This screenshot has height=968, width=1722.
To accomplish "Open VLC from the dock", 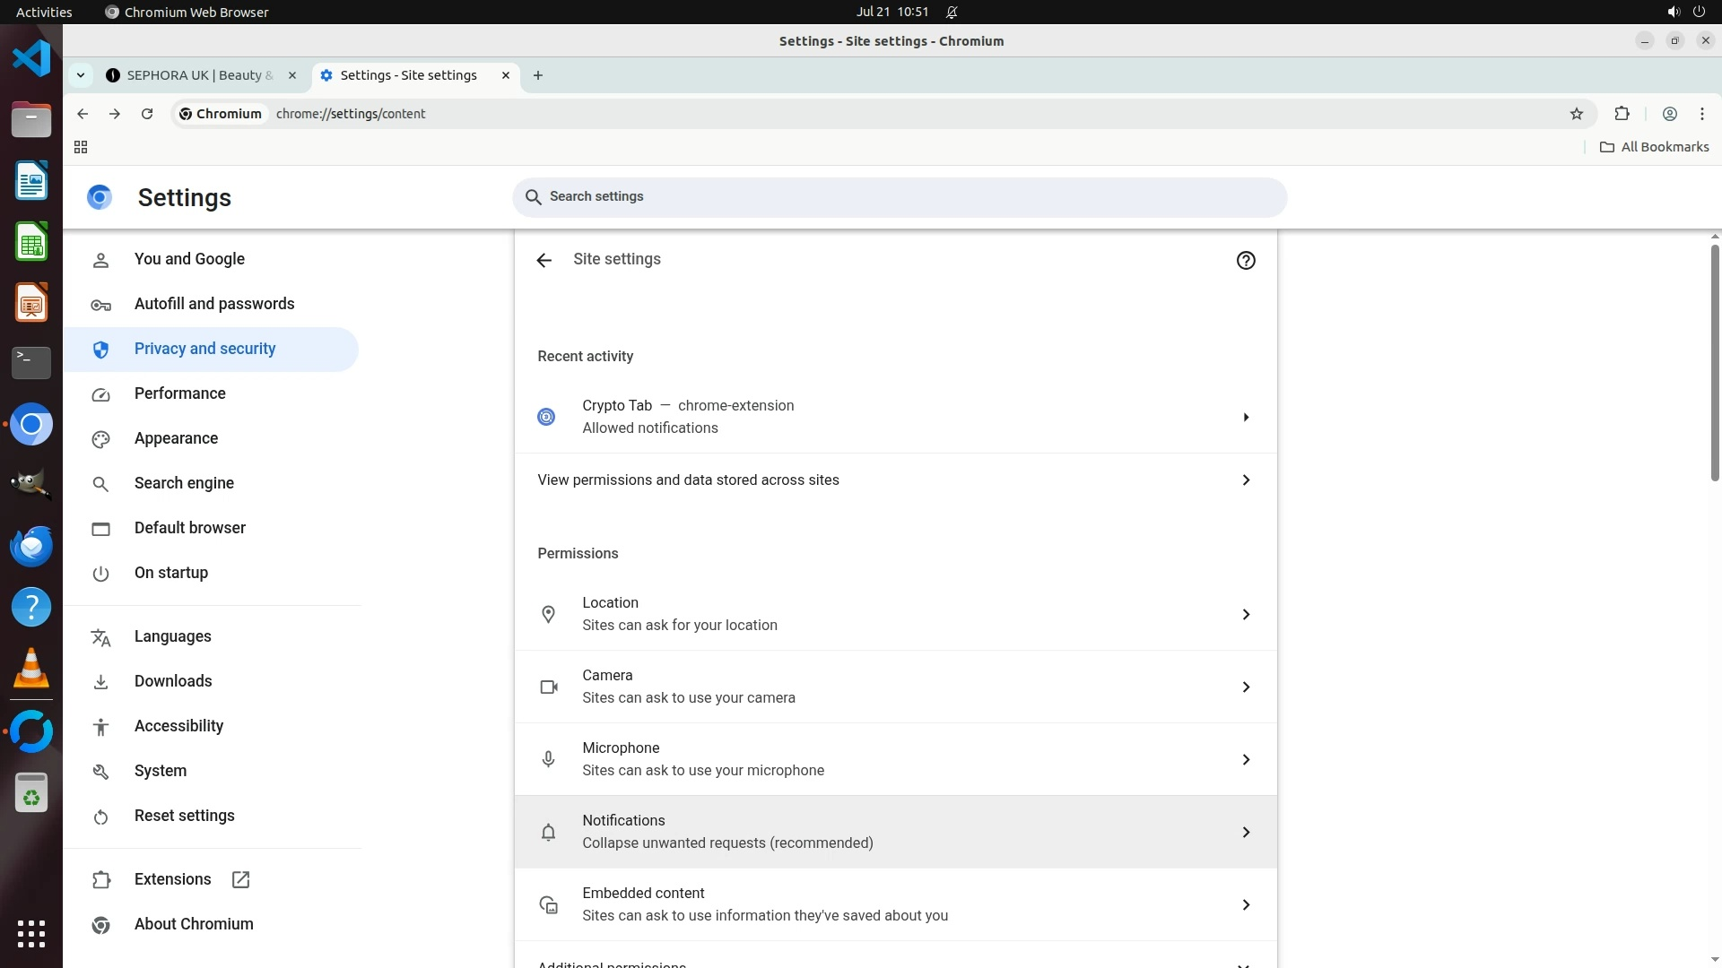I will (31, 669).
